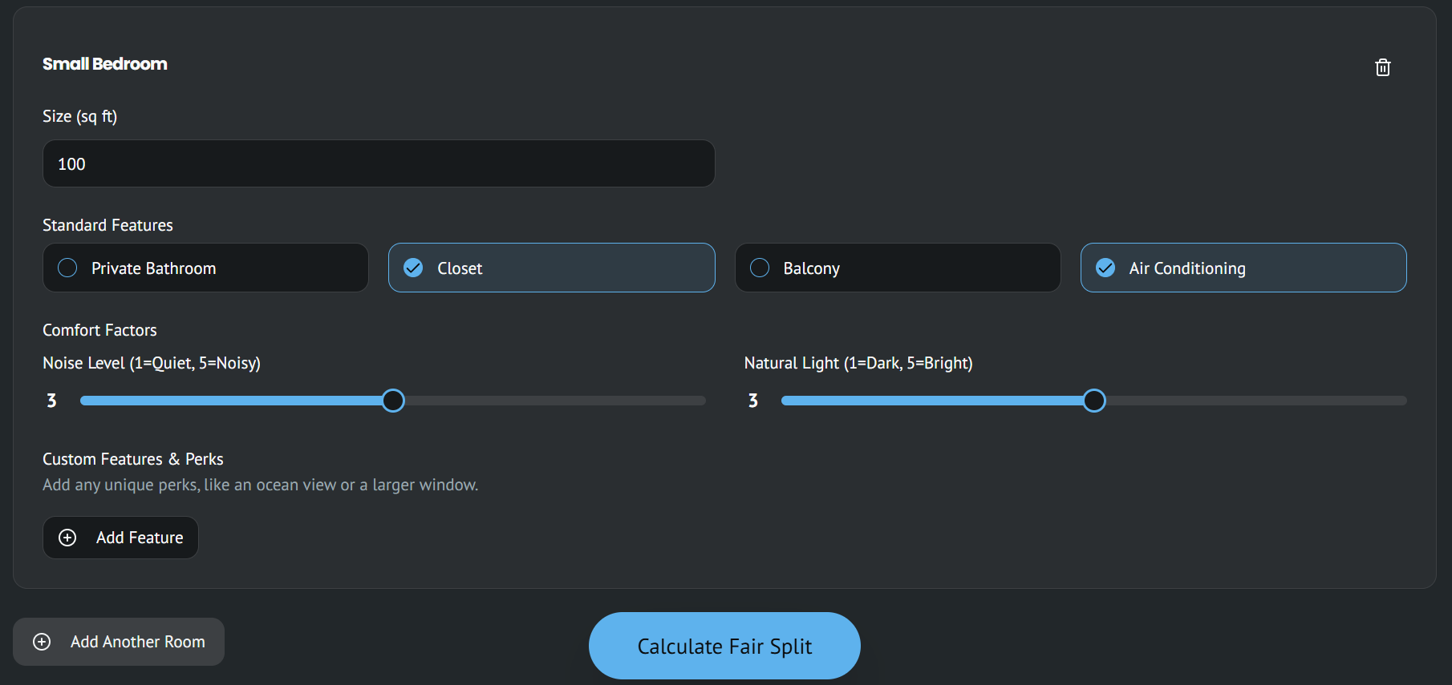
Task: Click the blue checkmark icon next to Closet
Action: [413, 268]
